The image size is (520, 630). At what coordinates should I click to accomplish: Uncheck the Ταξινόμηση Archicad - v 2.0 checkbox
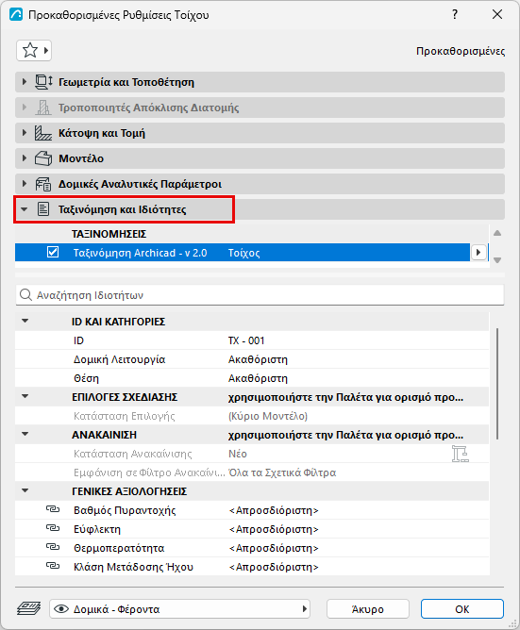click(x=53, y=253)
